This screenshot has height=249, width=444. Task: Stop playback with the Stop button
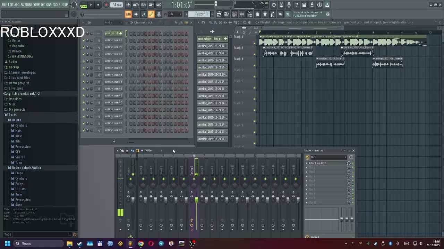99,5
